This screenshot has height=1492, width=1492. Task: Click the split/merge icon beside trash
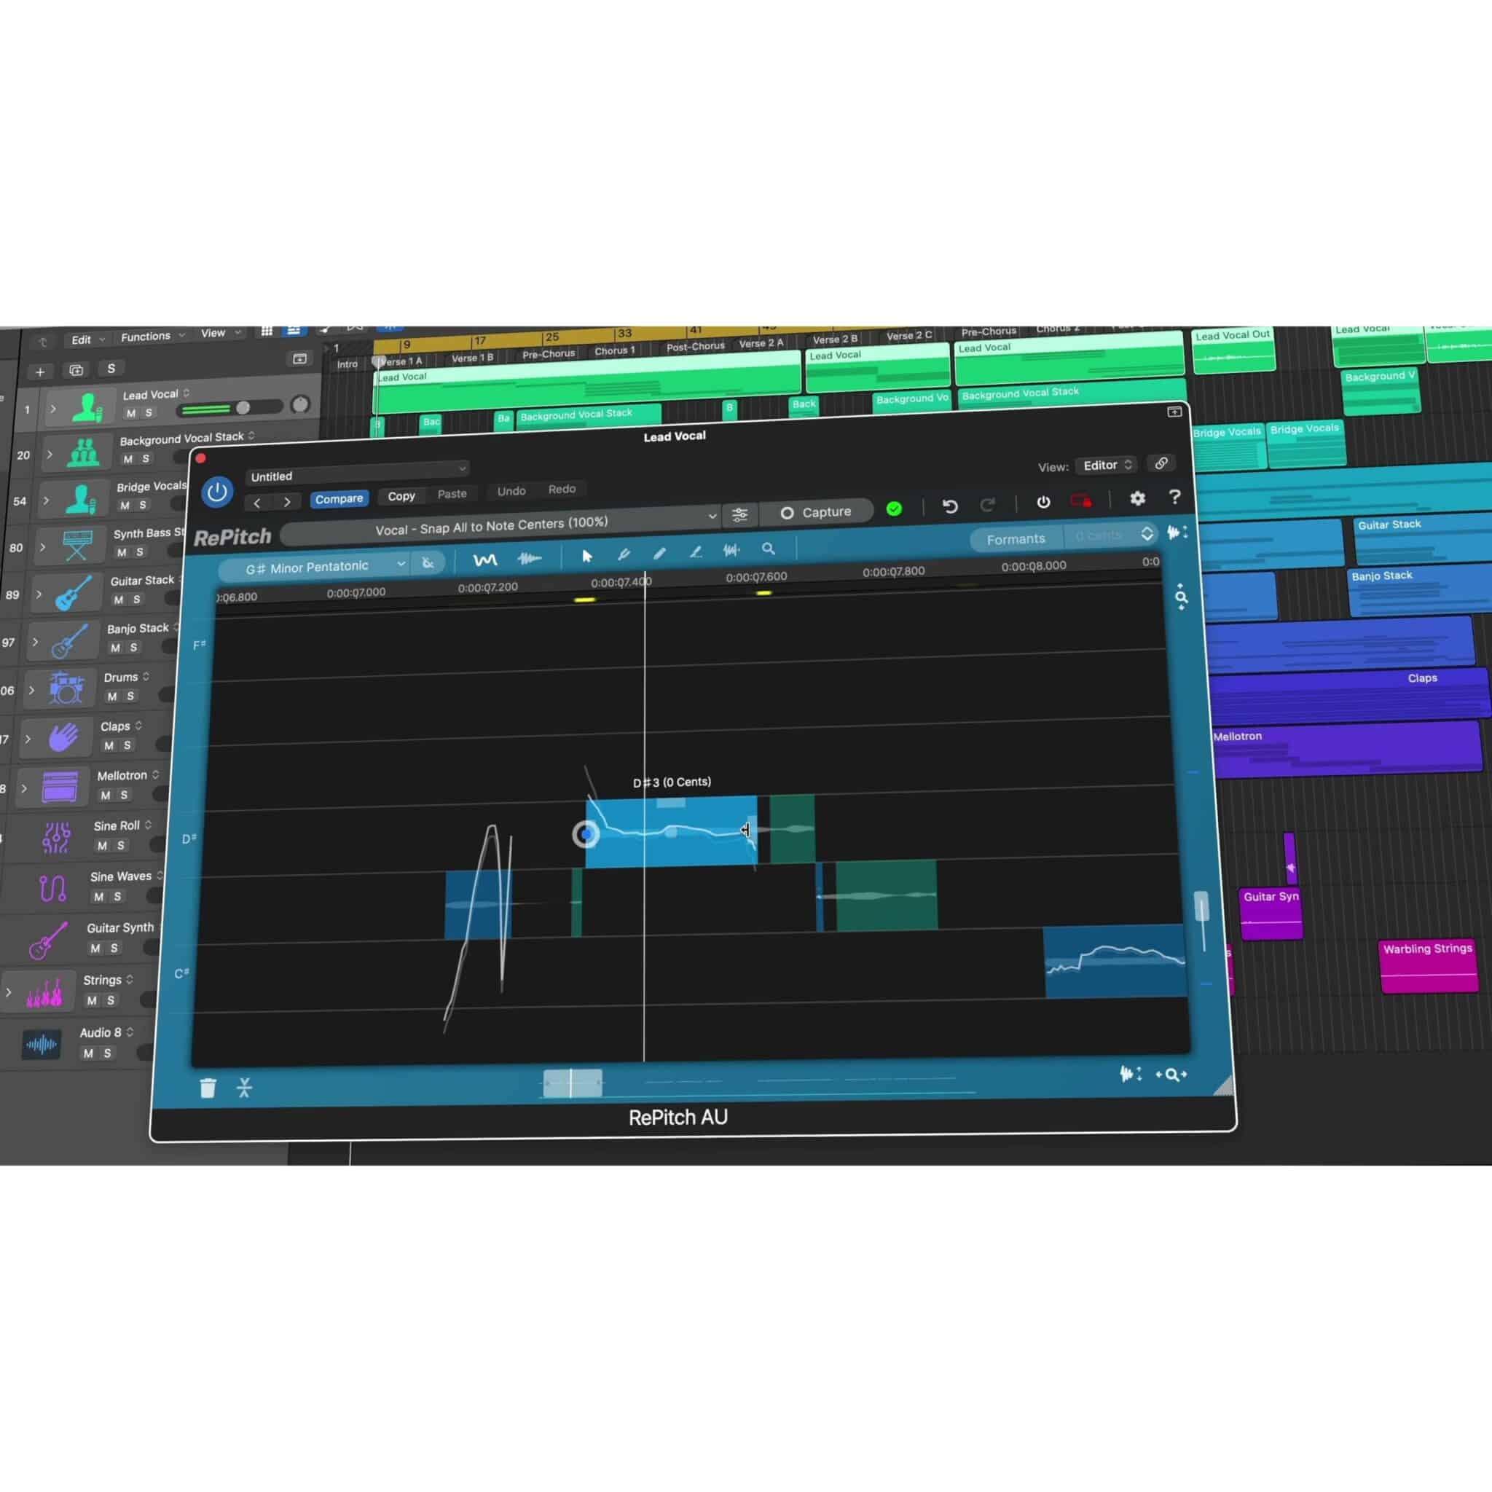tap(245, 1088)
